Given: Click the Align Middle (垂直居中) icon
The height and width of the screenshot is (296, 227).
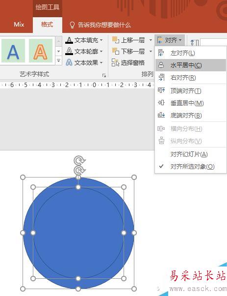Looking at the screenshot, I should click(161, 103).
